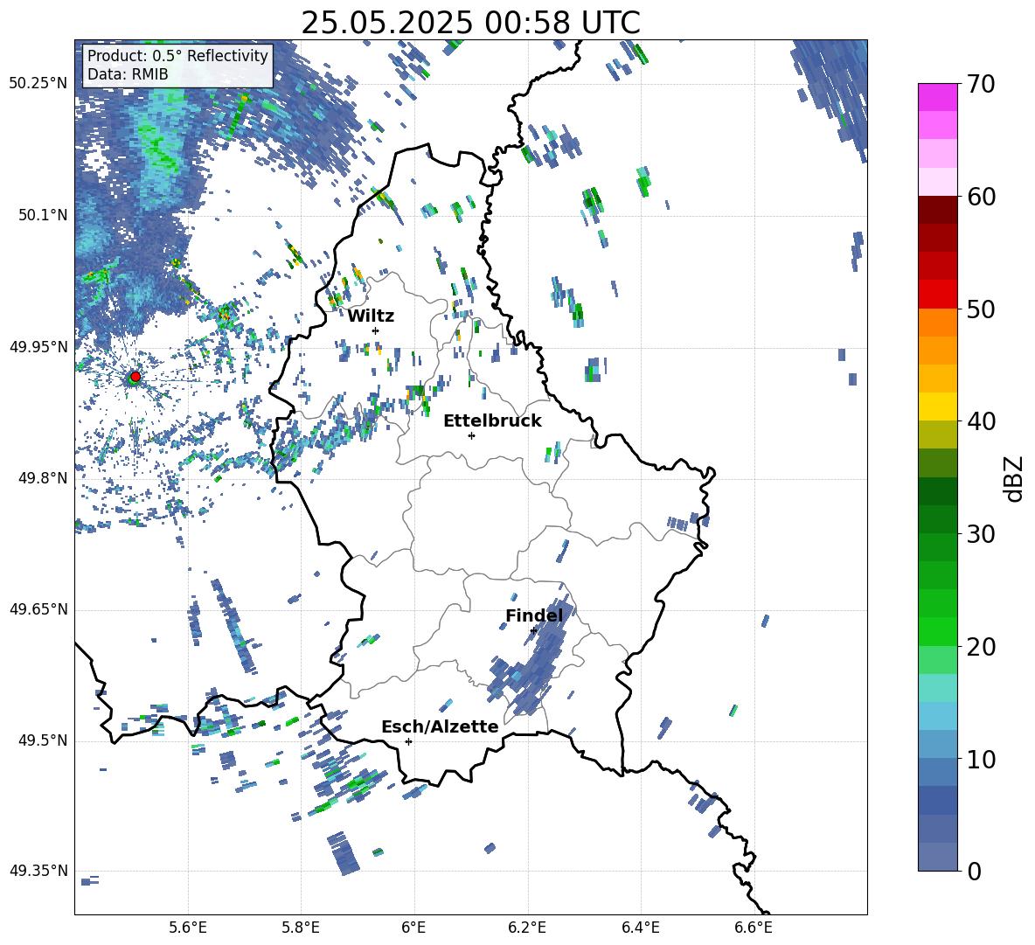Screen dimensions: 1035x945
Task: Click the 6.4°E longitude label
Action: click(640, 928)
